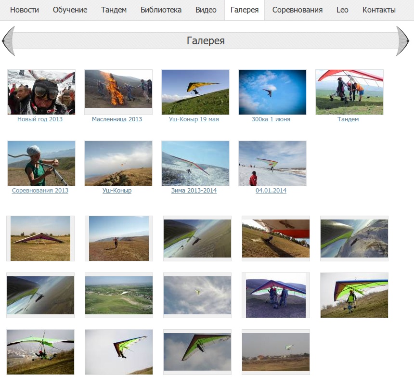Go to the Обучение section
414x387 pixels.
click(70, 10)
